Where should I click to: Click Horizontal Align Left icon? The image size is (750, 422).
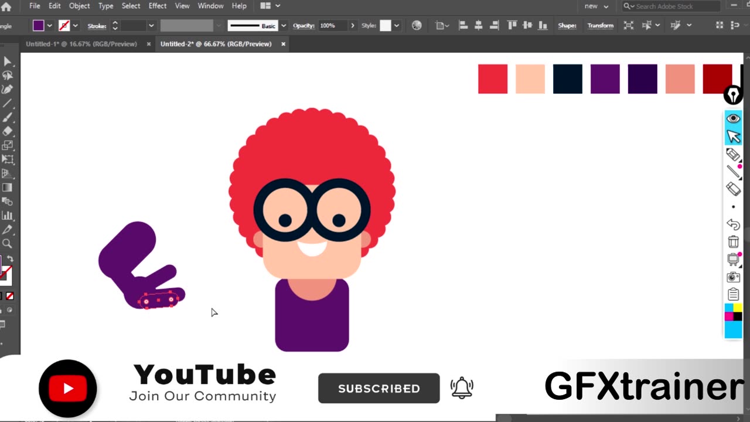click(463, 25)
